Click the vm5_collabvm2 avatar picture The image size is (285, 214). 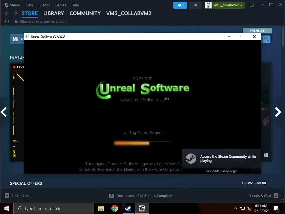tap(208, 5)
